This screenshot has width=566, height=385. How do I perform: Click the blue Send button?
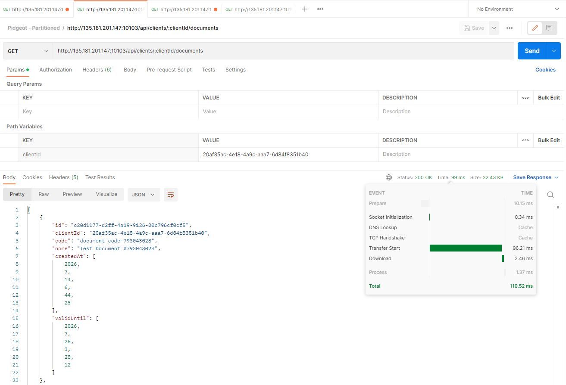coord(532,51)
